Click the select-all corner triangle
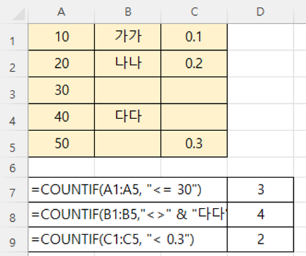The image size is (306, 256). [x=18, y=15]
